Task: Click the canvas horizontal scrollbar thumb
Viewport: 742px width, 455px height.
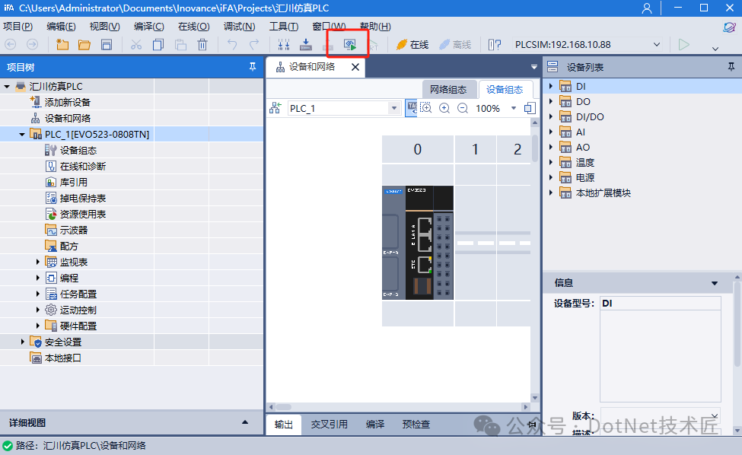Action: tap(283, 407)
